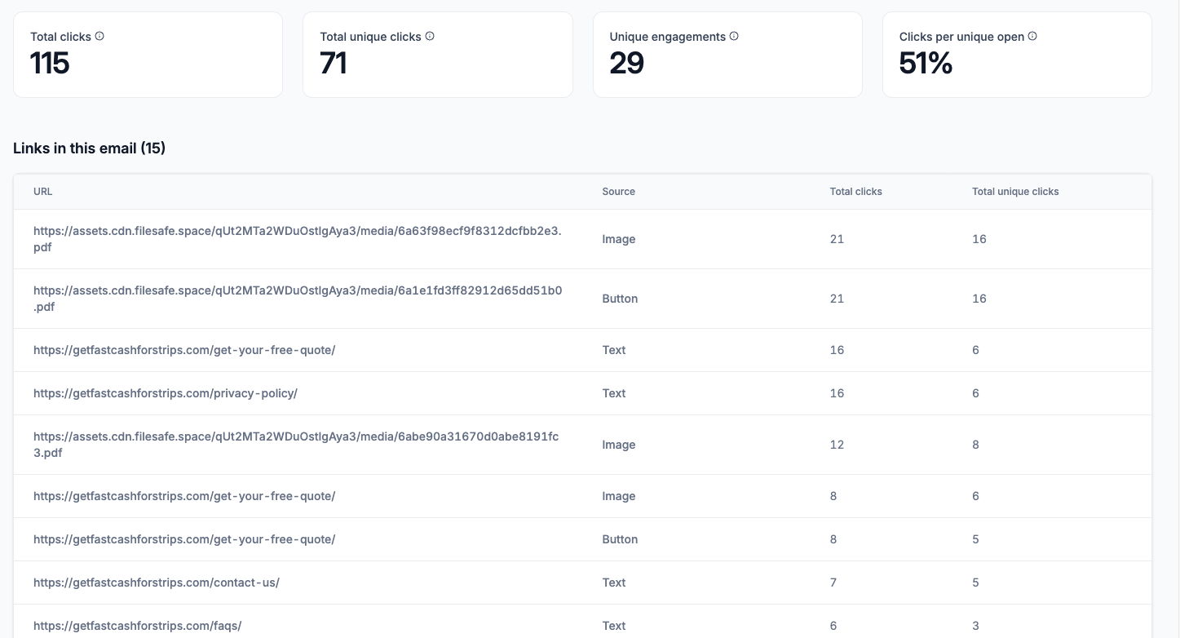The width and height of the screenshot is (1180, 638).
Task: Click the 115 total clicks value
Action: [x=50, y=63]
